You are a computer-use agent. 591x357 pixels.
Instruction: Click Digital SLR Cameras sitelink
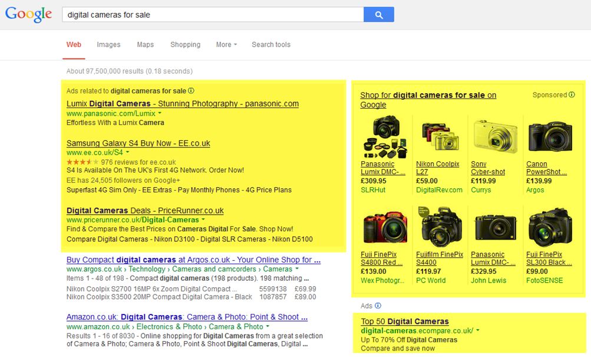tap(233, 239)
